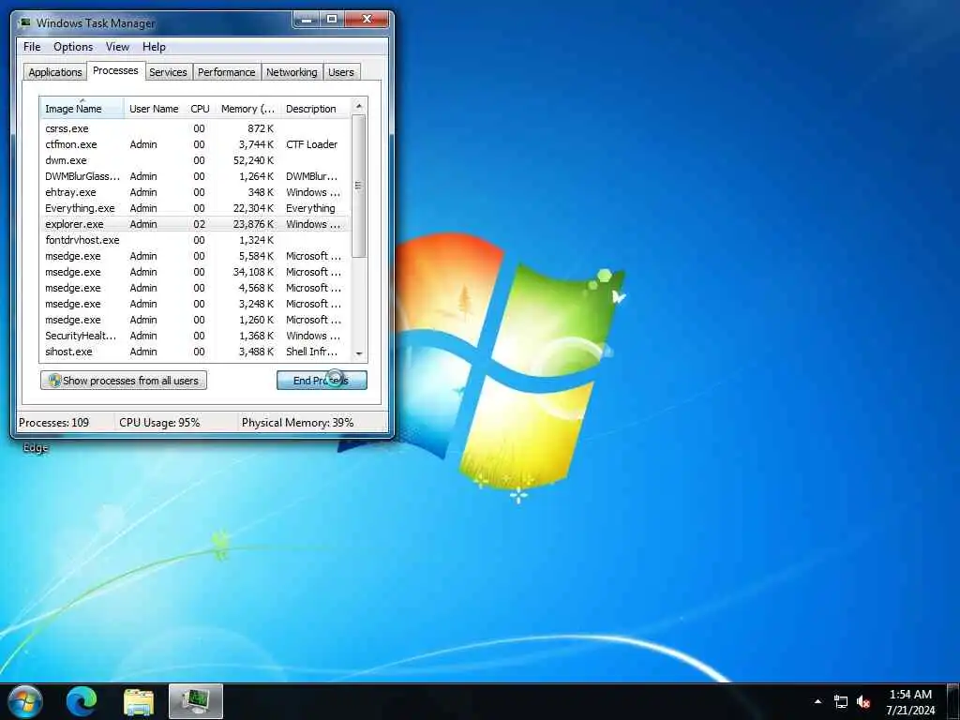Sort by Description column header
Viewport: 960px width, 720px height.
point(315,109)
